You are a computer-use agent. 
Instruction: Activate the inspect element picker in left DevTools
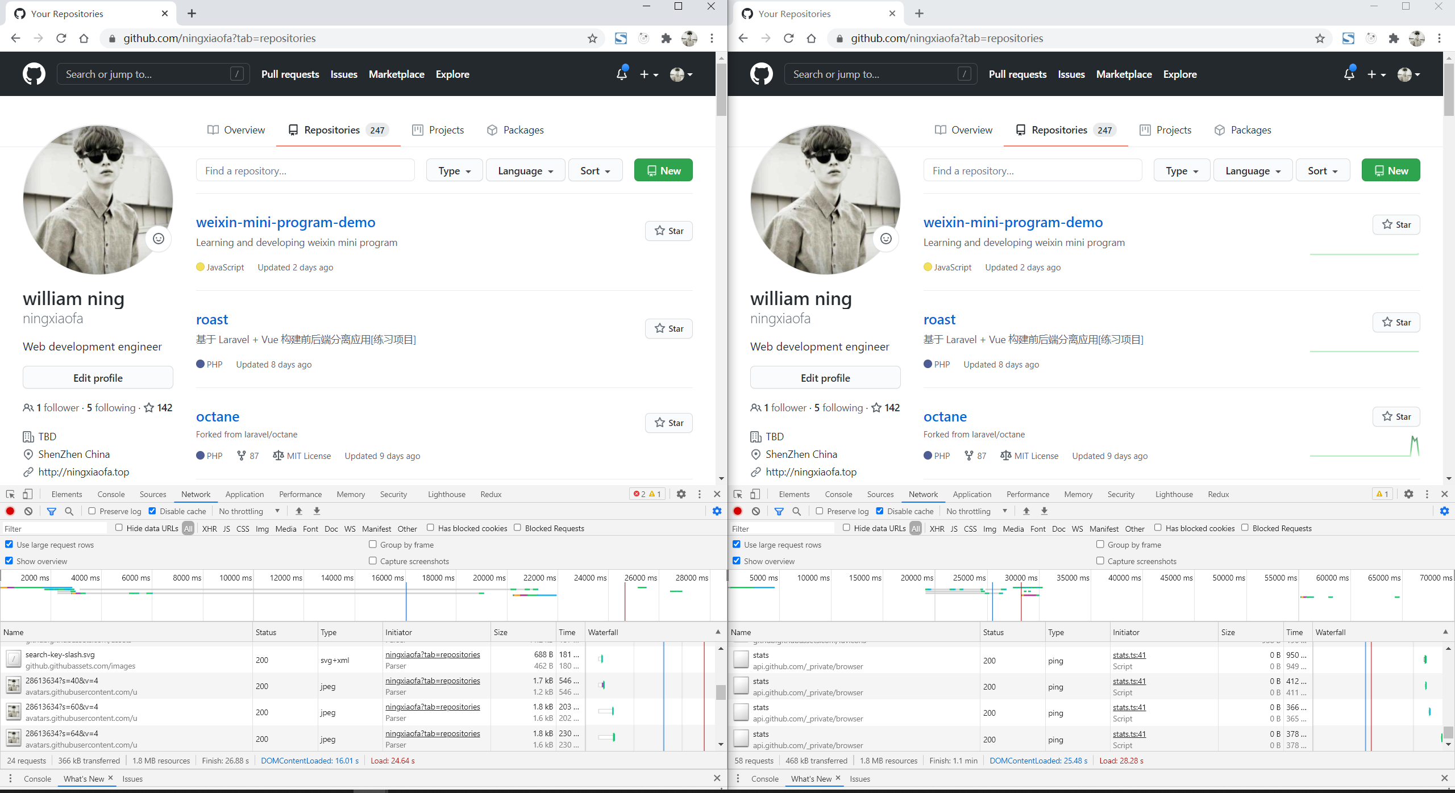[10, 494]
